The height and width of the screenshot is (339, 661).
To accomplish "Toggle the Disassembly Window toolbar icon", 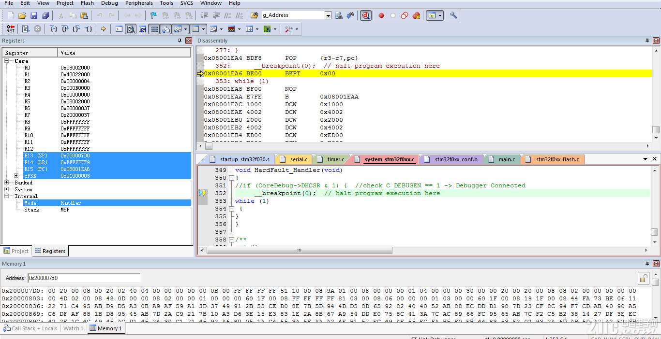I will coord(131,29).
